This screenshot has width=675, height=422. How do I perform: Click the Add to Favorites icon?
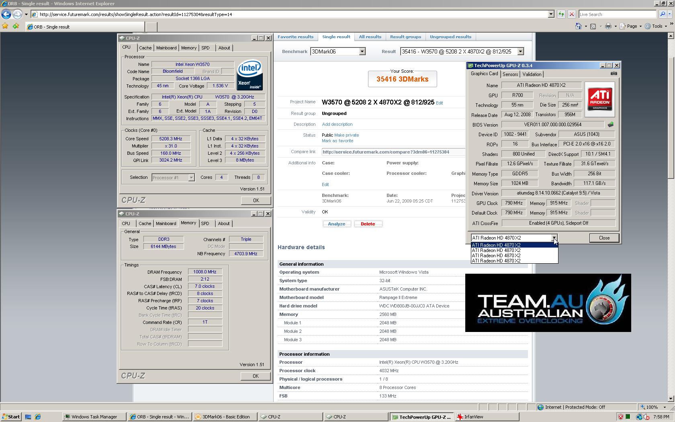click(x=16, y=26)
